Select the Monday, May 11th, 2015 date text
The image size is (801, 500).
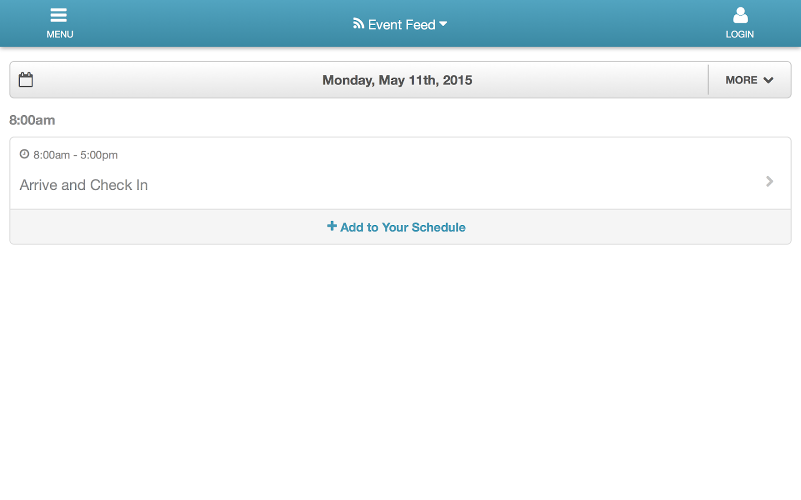[397, 80]
